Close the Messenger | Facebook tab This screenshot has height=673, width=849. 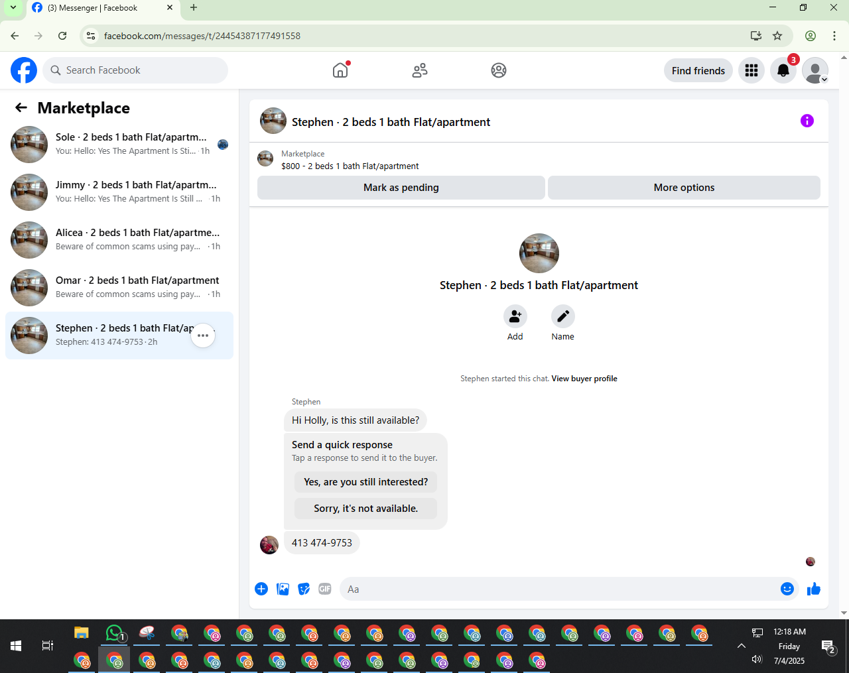170,8
